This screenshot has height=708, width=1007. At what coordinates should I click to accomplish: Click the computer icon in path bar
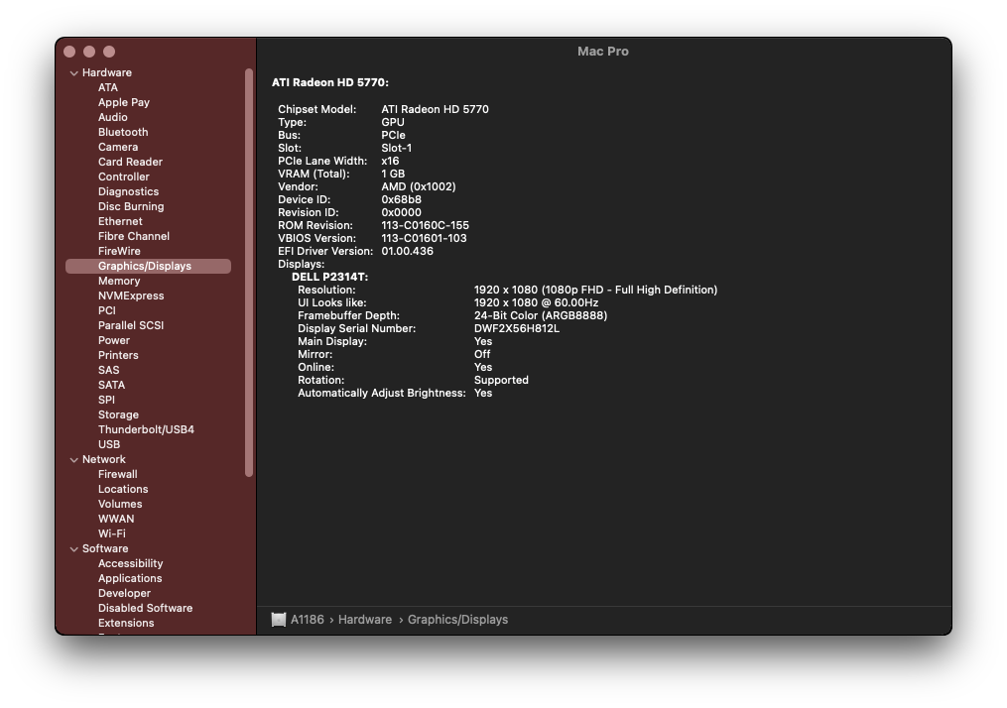[x=278, y=620]
